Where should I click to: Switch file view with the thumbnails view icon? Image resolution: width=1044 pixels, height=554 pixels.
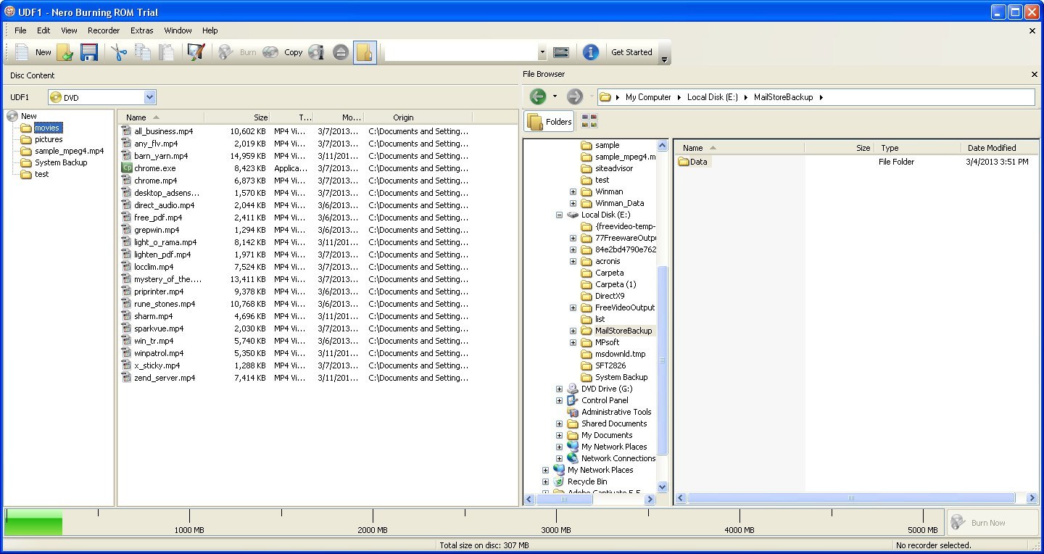589,120
